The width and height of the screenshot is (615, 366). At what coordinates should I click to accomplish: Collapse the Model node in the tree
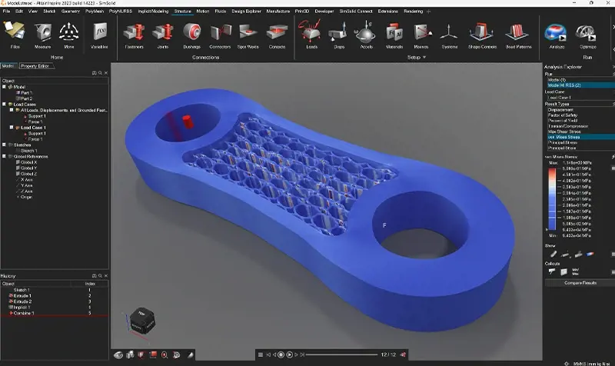(x=4, y=86)
